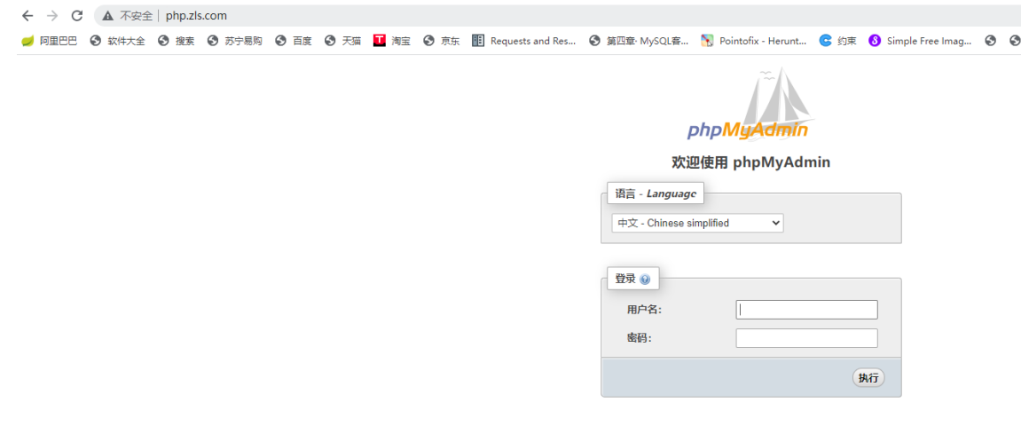The height and width of the screenshot is (442, 1021).
Task: Open the 天猫 bookmark
Action: (342, 41)
